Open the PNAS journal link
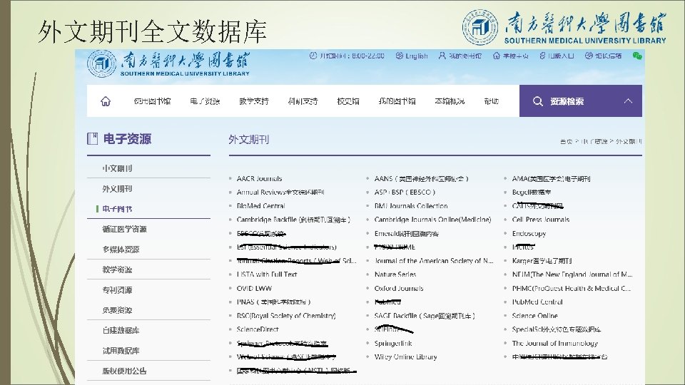Screen dimensions: 685x385 (x=273, y=302)
